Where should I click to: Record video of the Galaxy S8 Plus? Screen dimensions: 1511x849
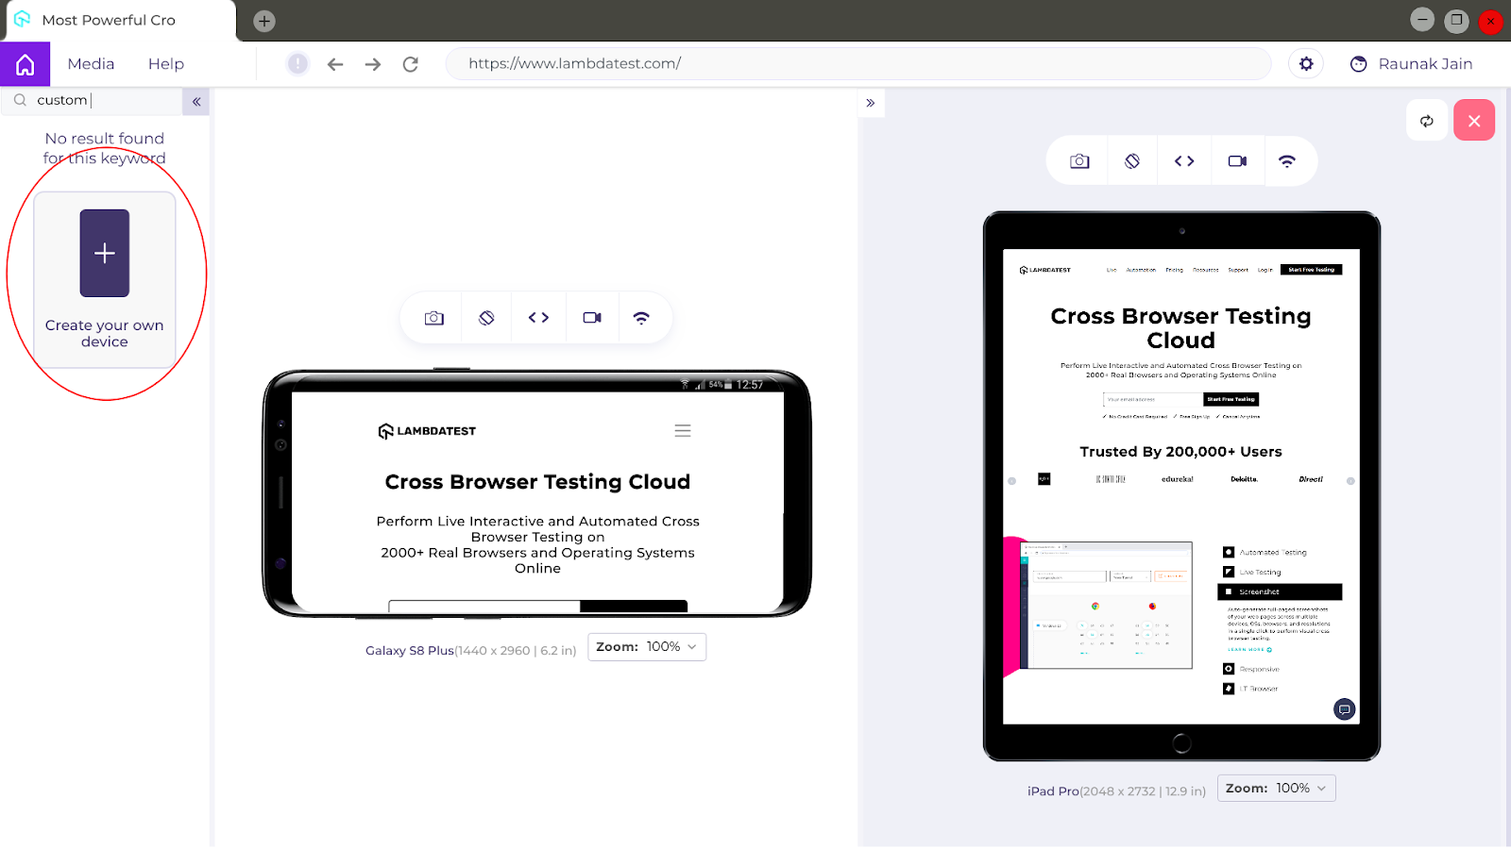click(x=592, y=318)
